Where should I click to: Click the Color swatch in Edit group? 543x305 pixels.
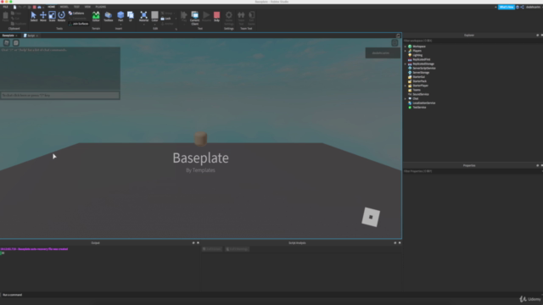pyautogui.click(x=154, y=15)
